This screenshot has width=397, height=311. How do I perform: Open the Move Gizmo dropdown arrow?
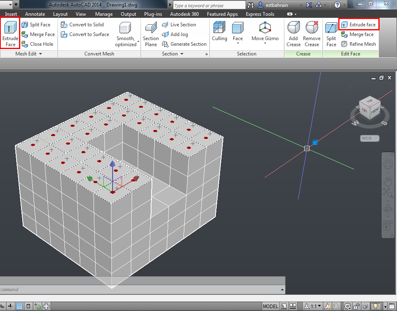[265, 43]
